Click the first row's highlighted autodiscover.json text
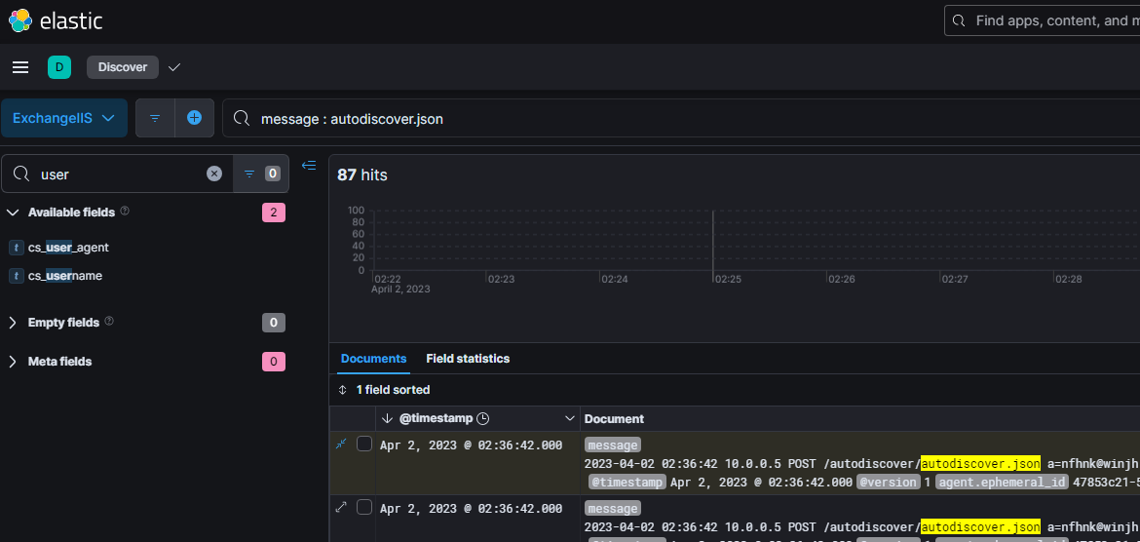 [980, 463]
